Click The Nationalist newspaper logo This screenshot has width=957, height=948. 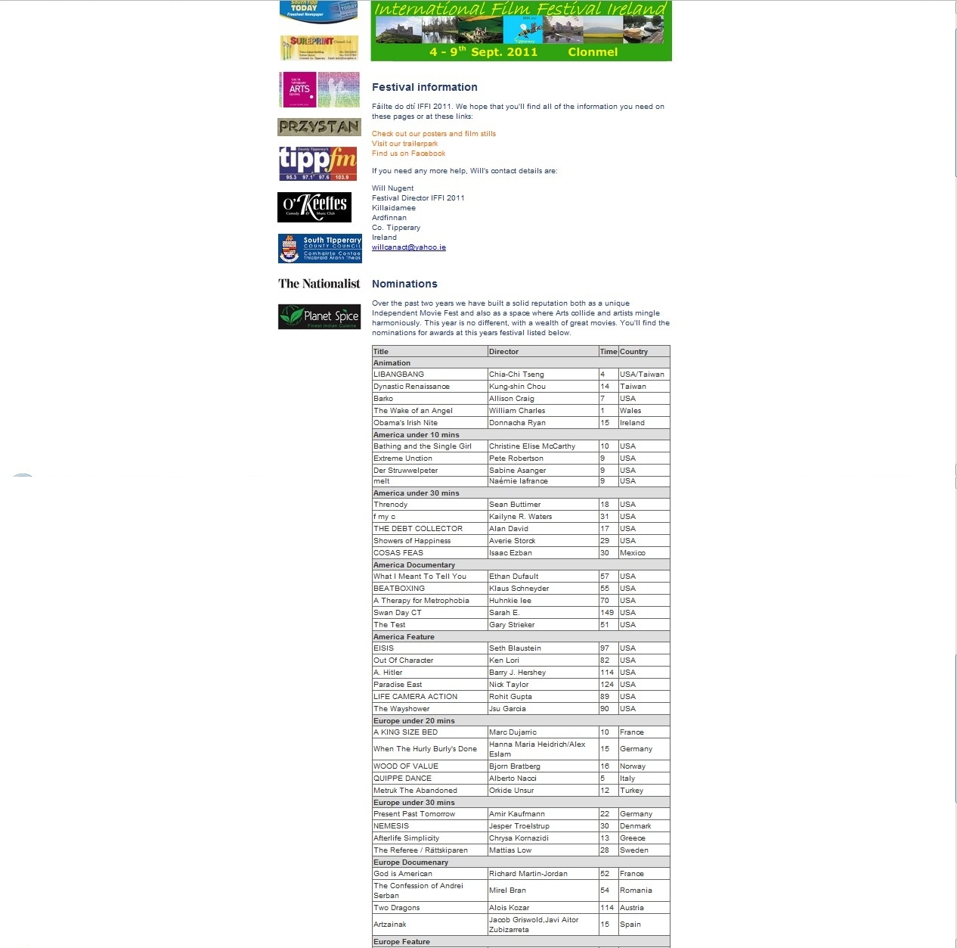pyautogui.click(x=319, y=284)
